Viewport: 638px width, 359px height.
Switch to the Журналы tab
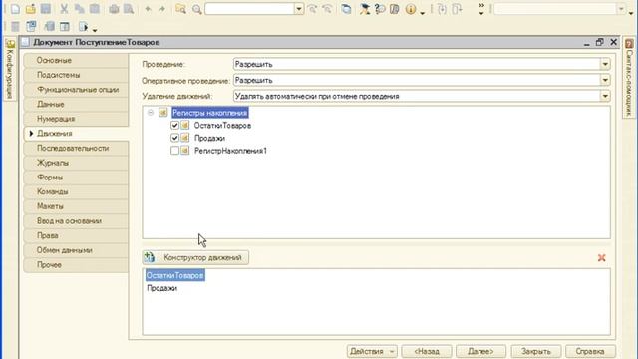point(76,163)
